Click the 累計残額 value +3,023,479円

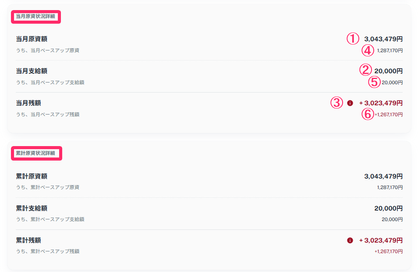click(381, 240)
